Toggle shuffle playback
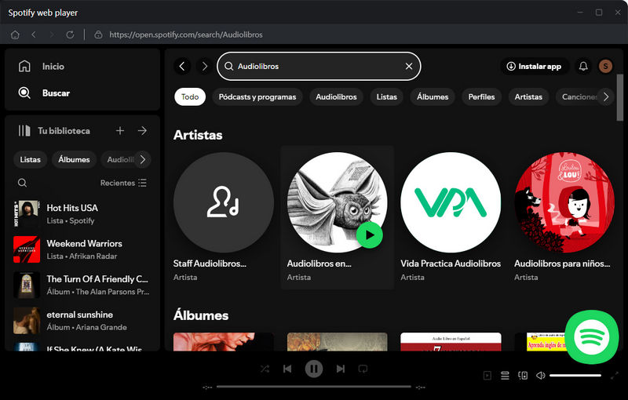 pos(265,369)
